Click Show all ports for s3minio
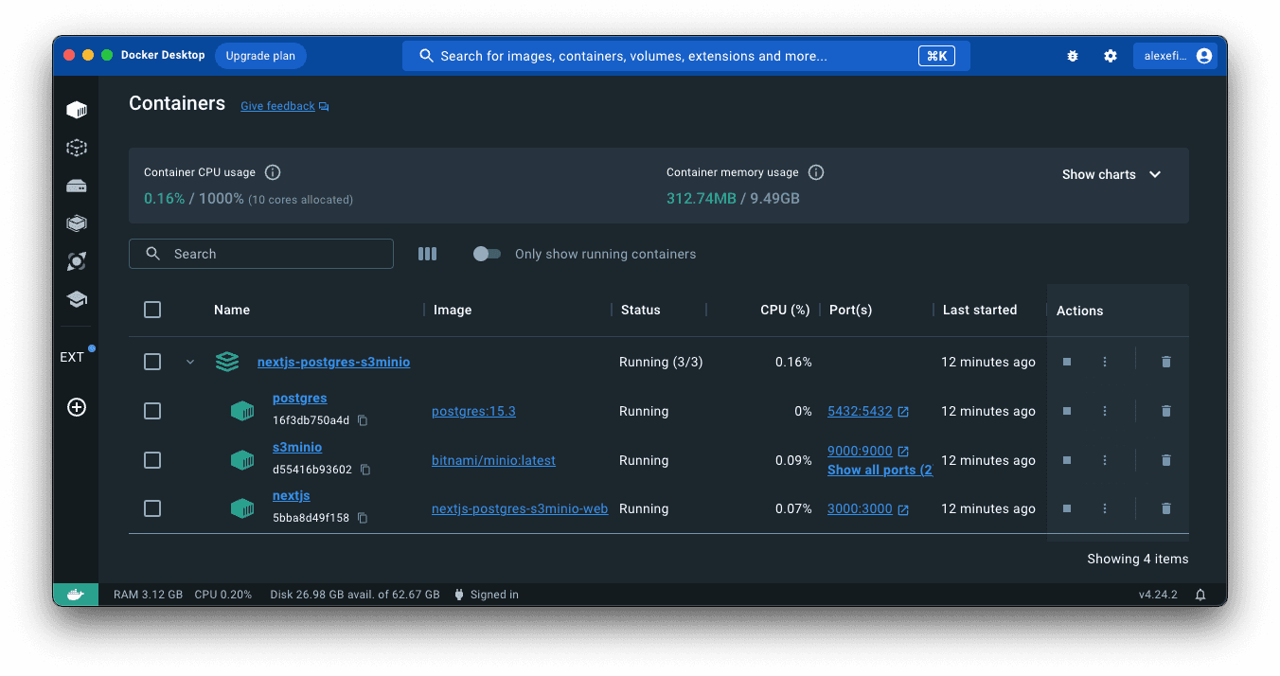1280x676 pixels. pos(880,470)
